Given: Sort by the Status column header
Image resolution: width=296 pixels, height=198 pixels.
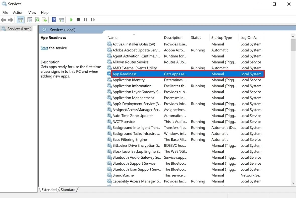Looking at the screenshot, I should click(x=196, y=38).
